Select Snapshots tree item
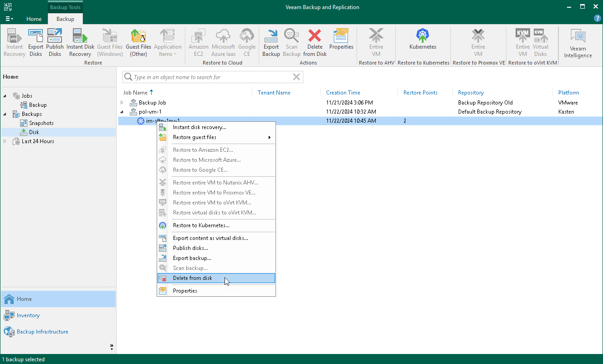Image resolution: width=603 pixels, height=364 pixels. [41, 123]
